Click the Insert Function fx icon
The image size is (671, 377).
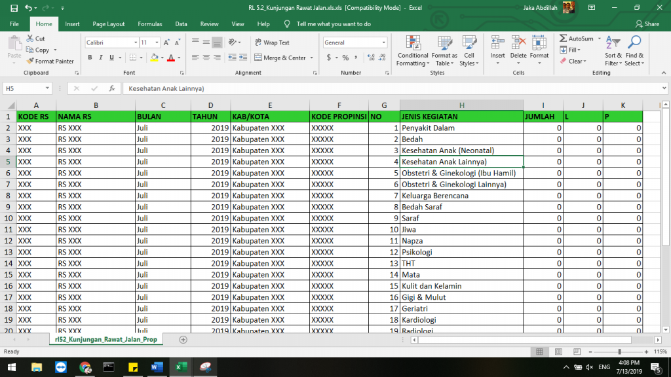[112, 88]
